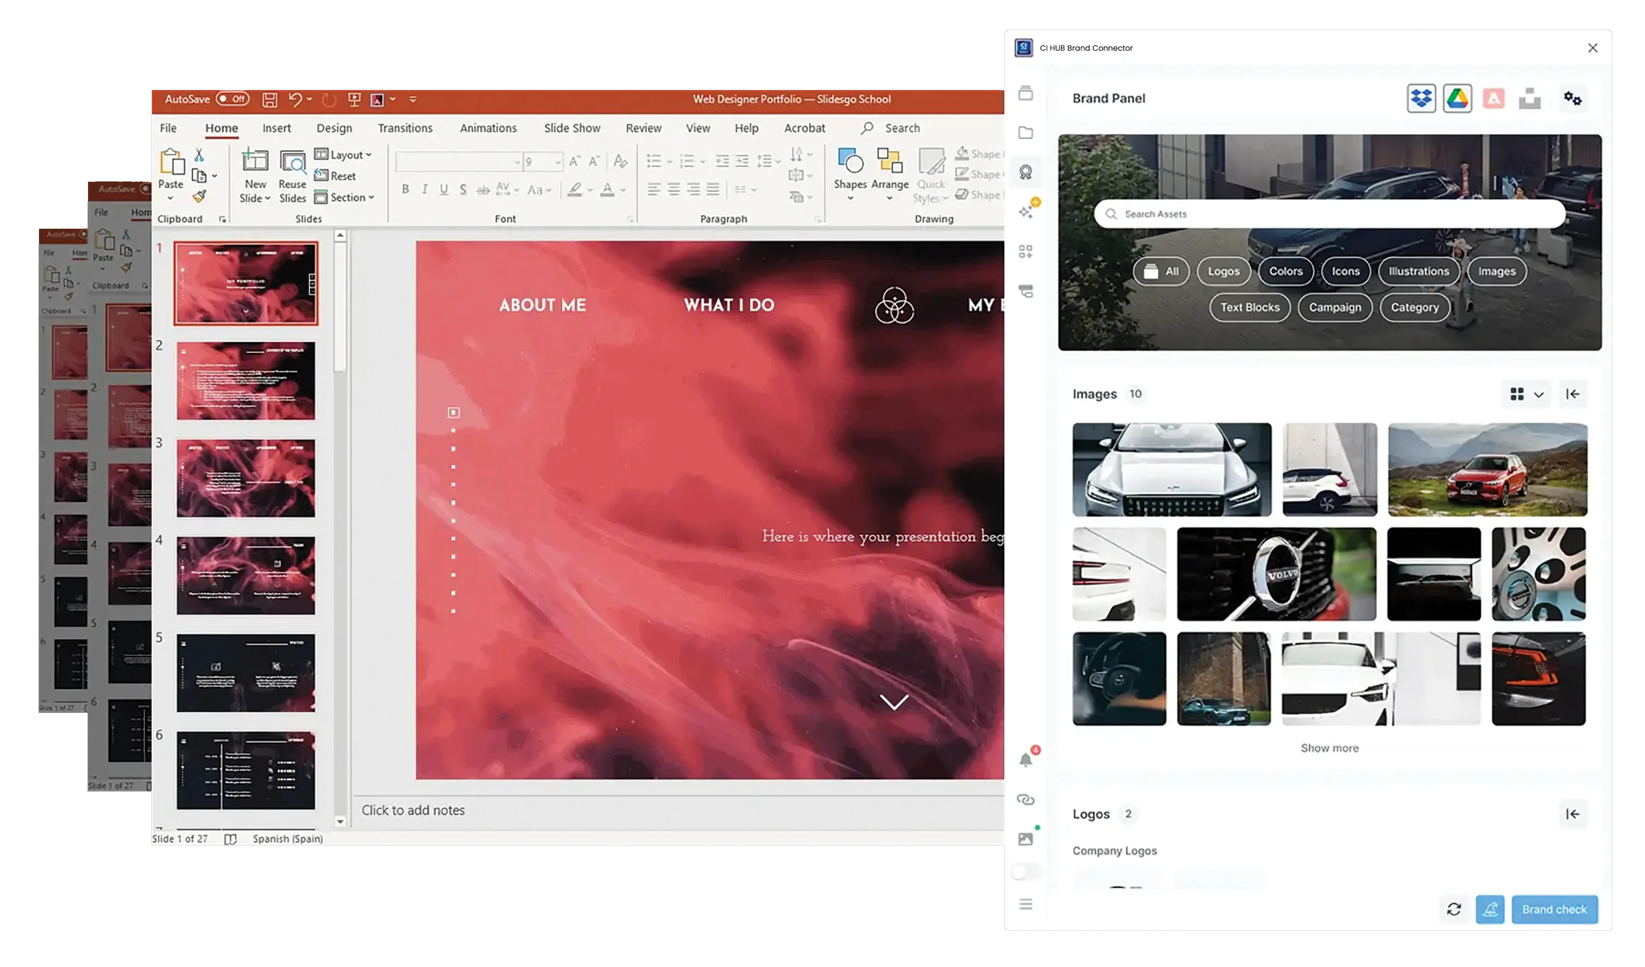Click the Search Assets field
The height and width of the screenshot is (967, 1645).
(x=1329, y=214)
